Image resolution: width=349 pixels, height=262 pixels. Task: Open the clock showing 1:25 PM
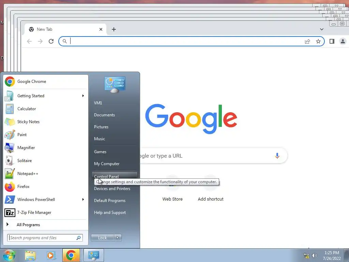tap(332, 256)
